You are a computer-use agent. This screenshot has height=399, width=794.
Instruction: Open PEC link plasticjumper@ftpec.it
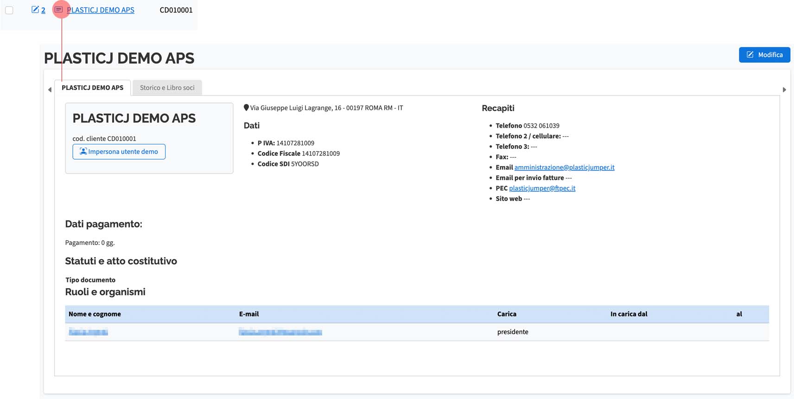[542, 188]
